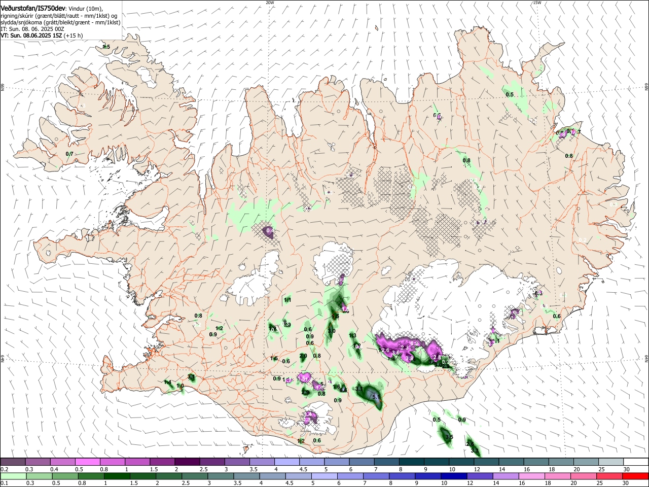Click the 3.1 value on the southwest peninsula
649x487 pixels.
tap(191, 377)
